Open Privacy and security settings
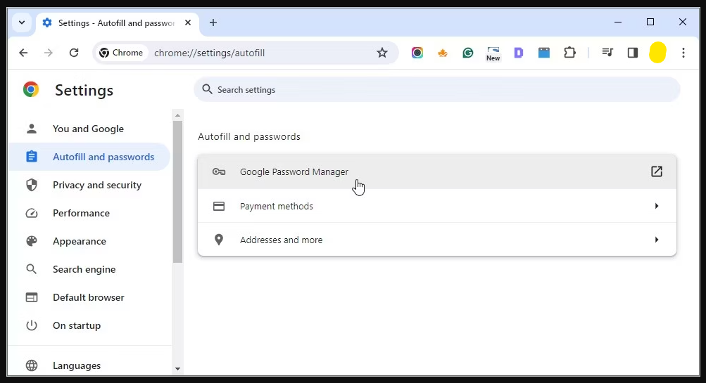The image size is (706, 383). (88, 186)
